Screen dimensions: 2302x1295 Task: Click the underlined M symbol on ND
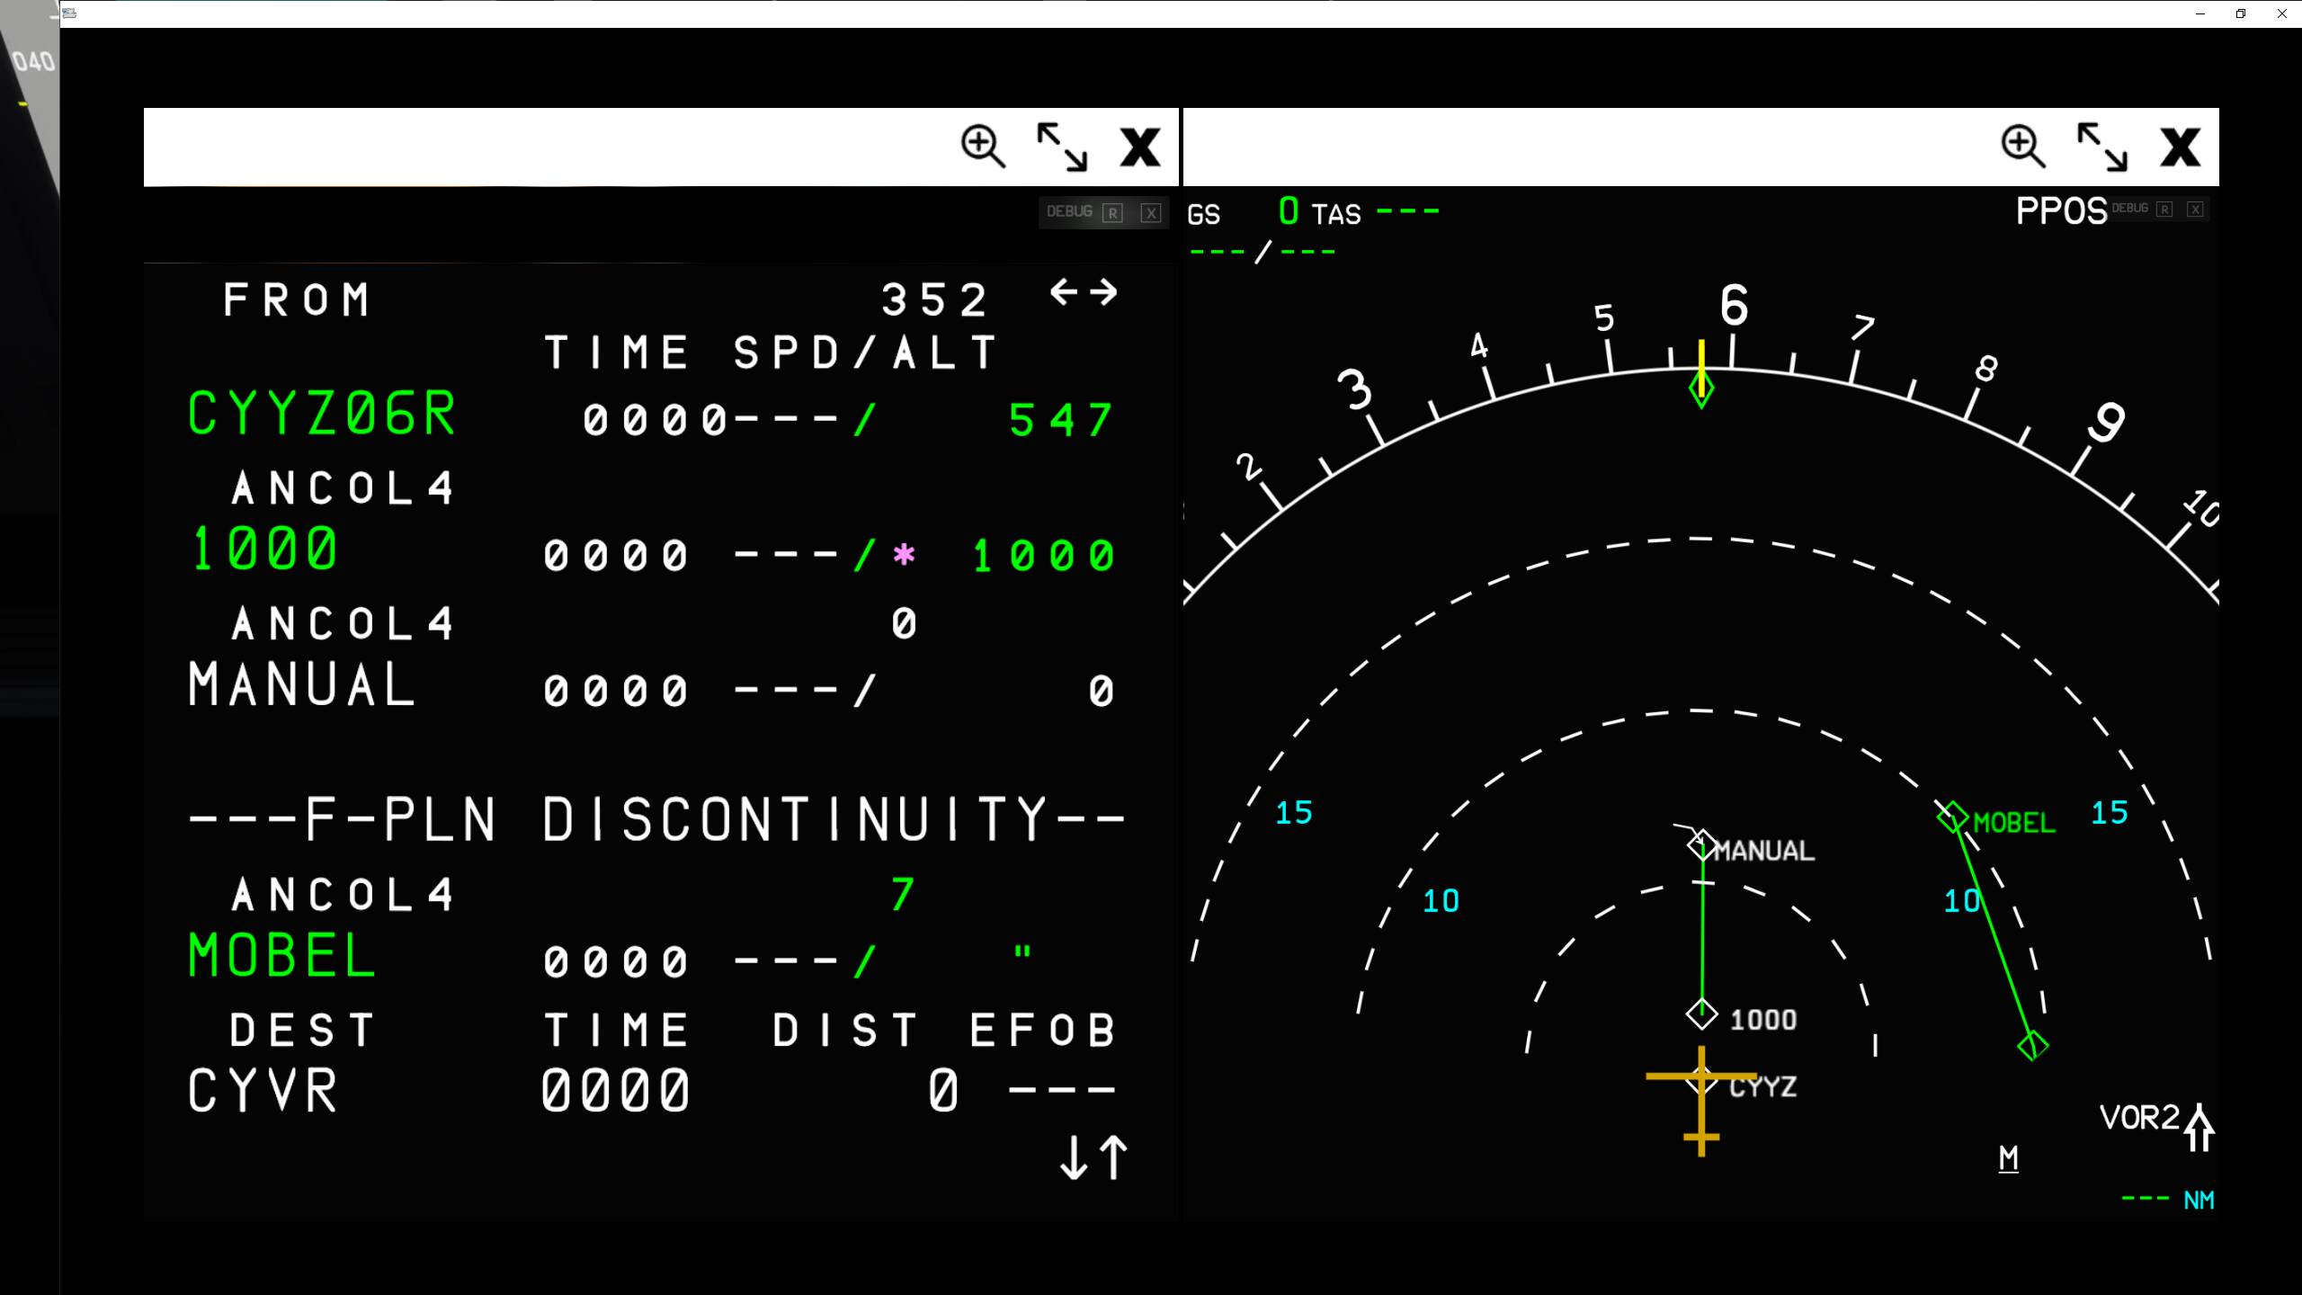2008,1158
